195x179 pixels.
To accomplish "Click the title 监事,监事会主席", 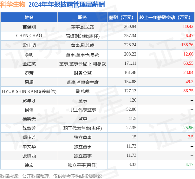I will click(82, 82).
